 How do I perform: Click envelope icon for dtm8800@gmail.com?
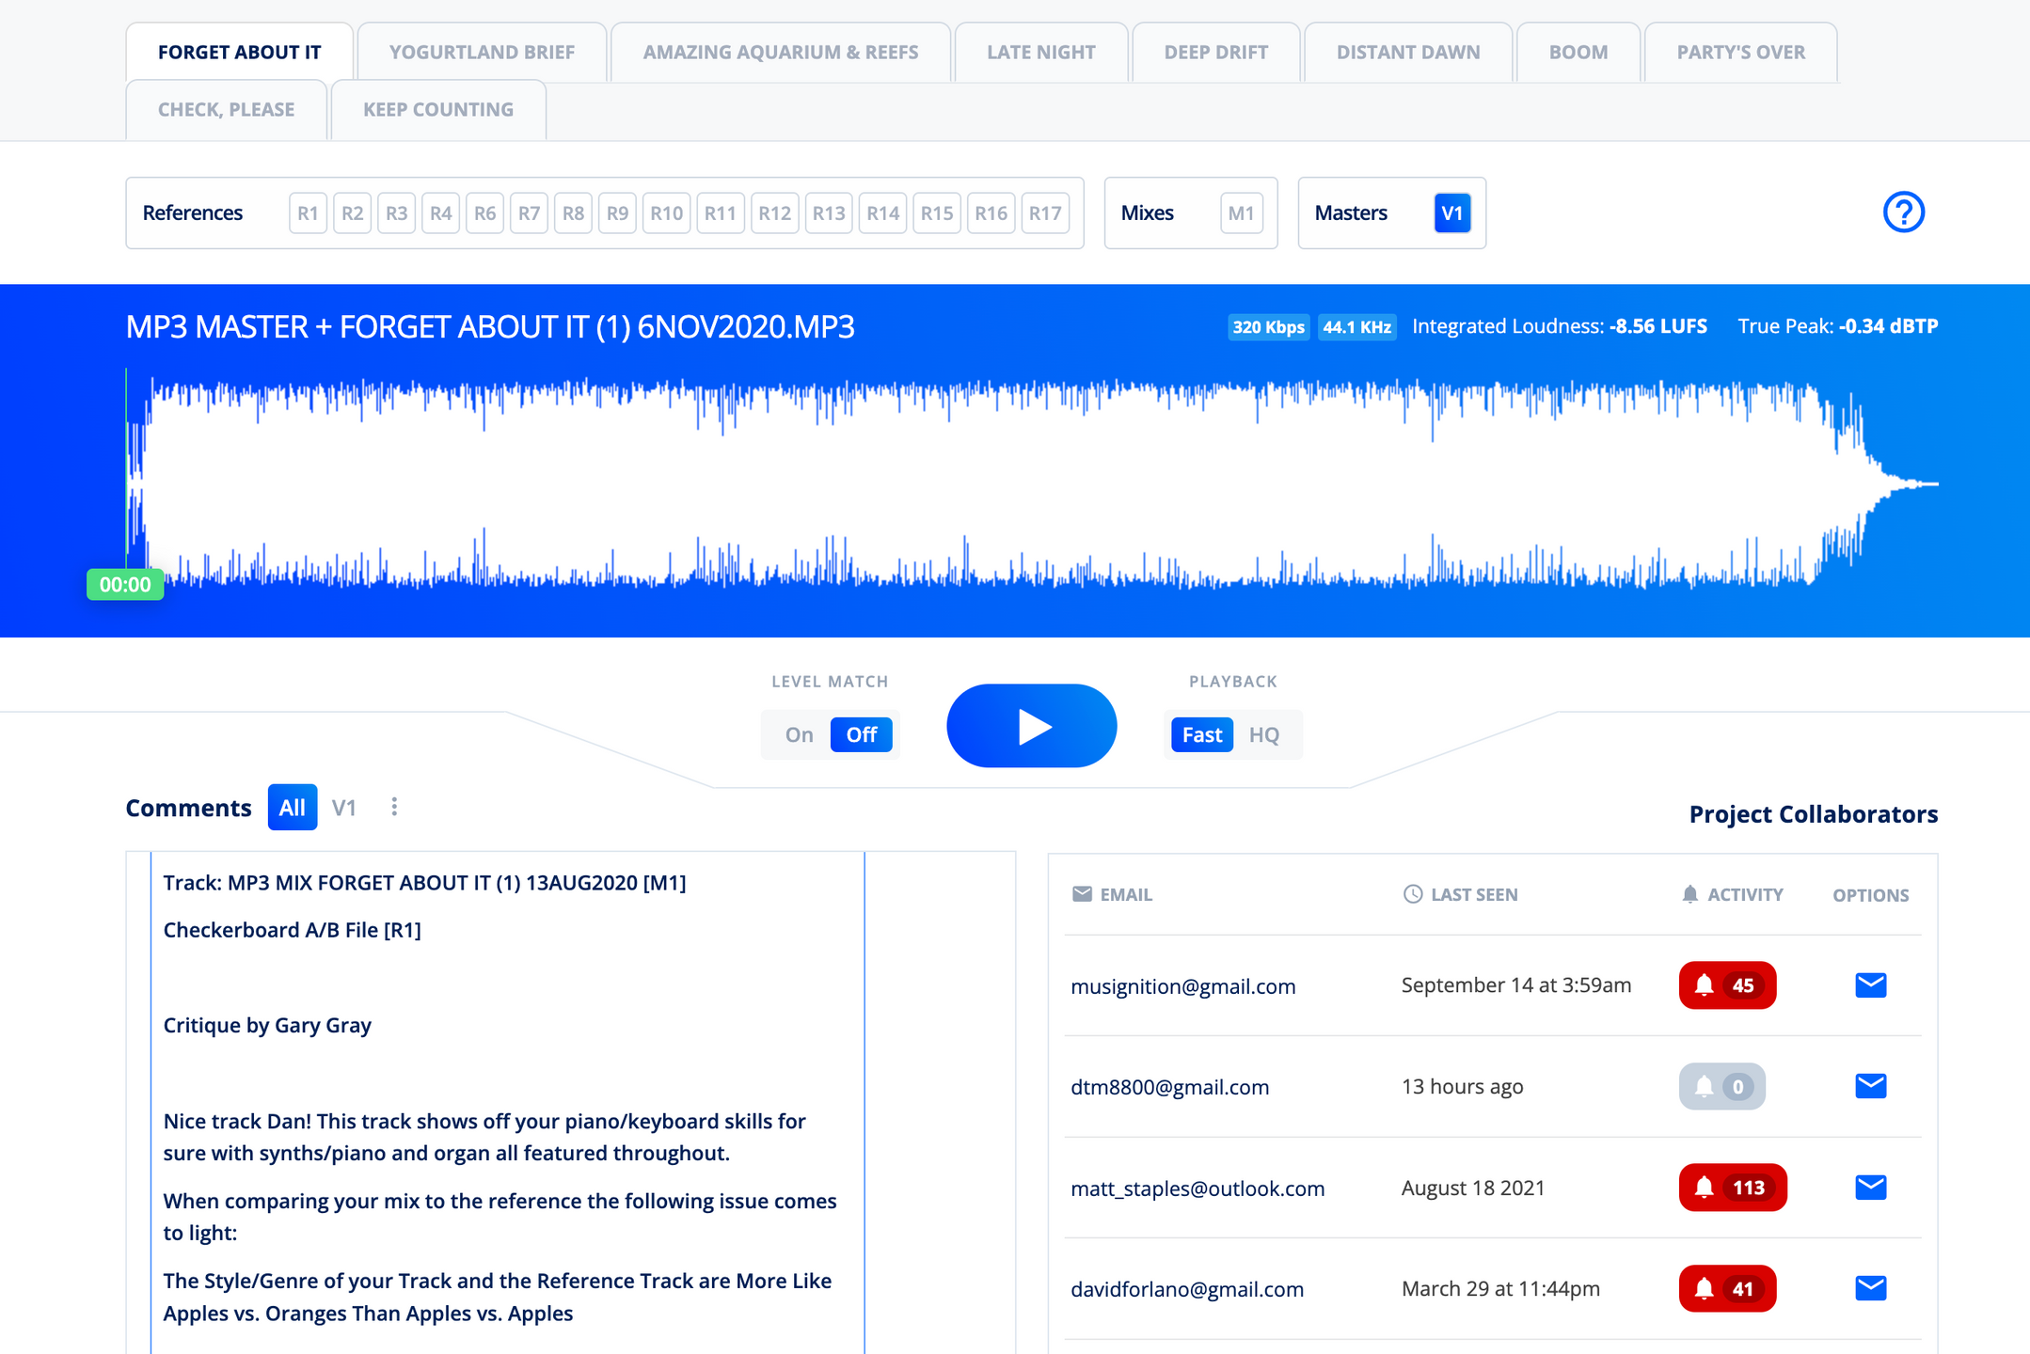pyautogui.click(x=1870, y=1086)
